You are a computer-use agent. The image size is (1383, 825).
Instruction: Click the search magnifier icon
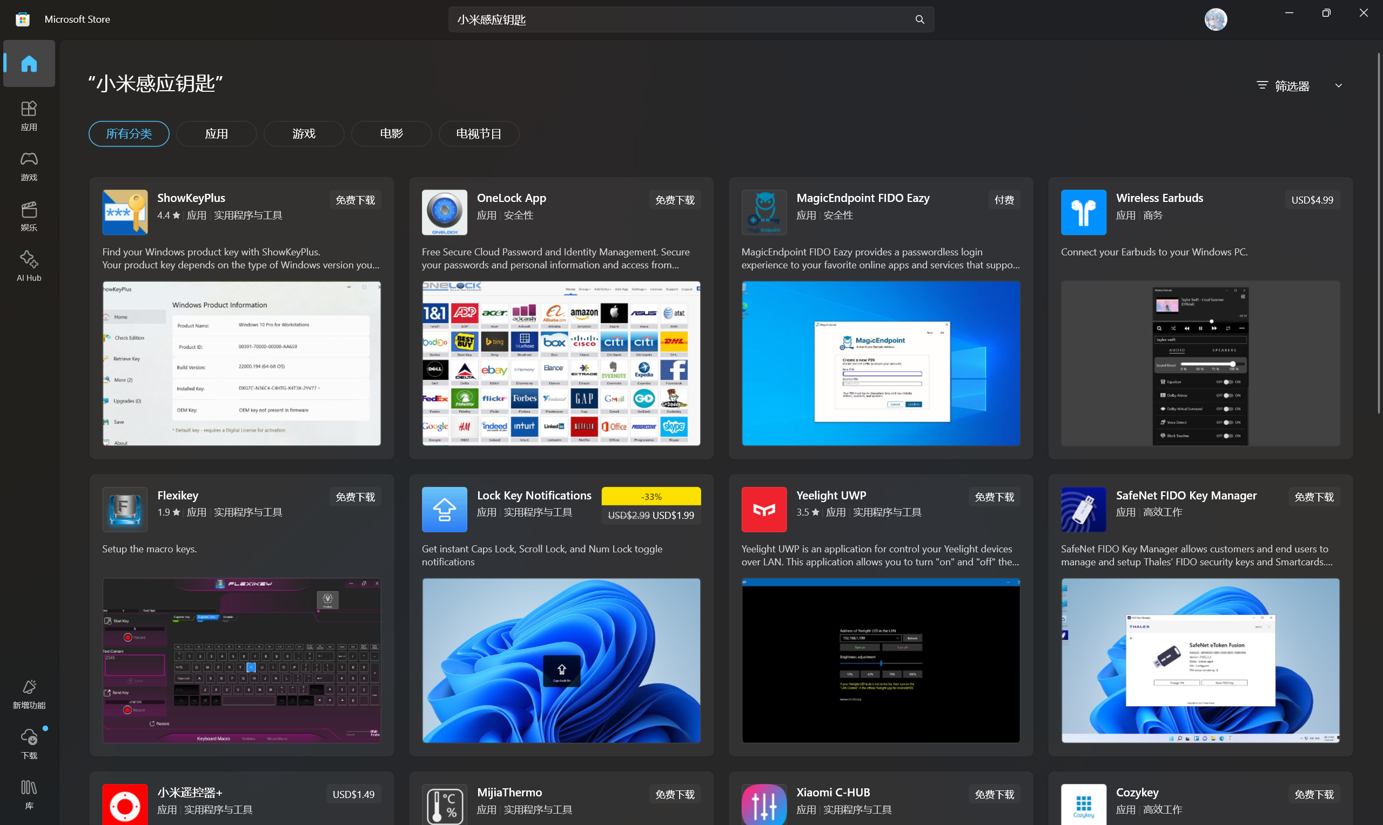pyautogui.click(x=920, y=19)
